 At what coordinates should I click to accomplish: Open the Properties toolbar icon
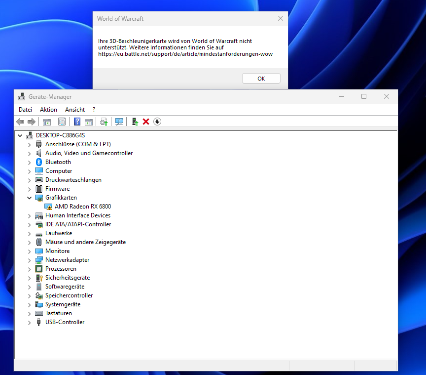point(62,122)
